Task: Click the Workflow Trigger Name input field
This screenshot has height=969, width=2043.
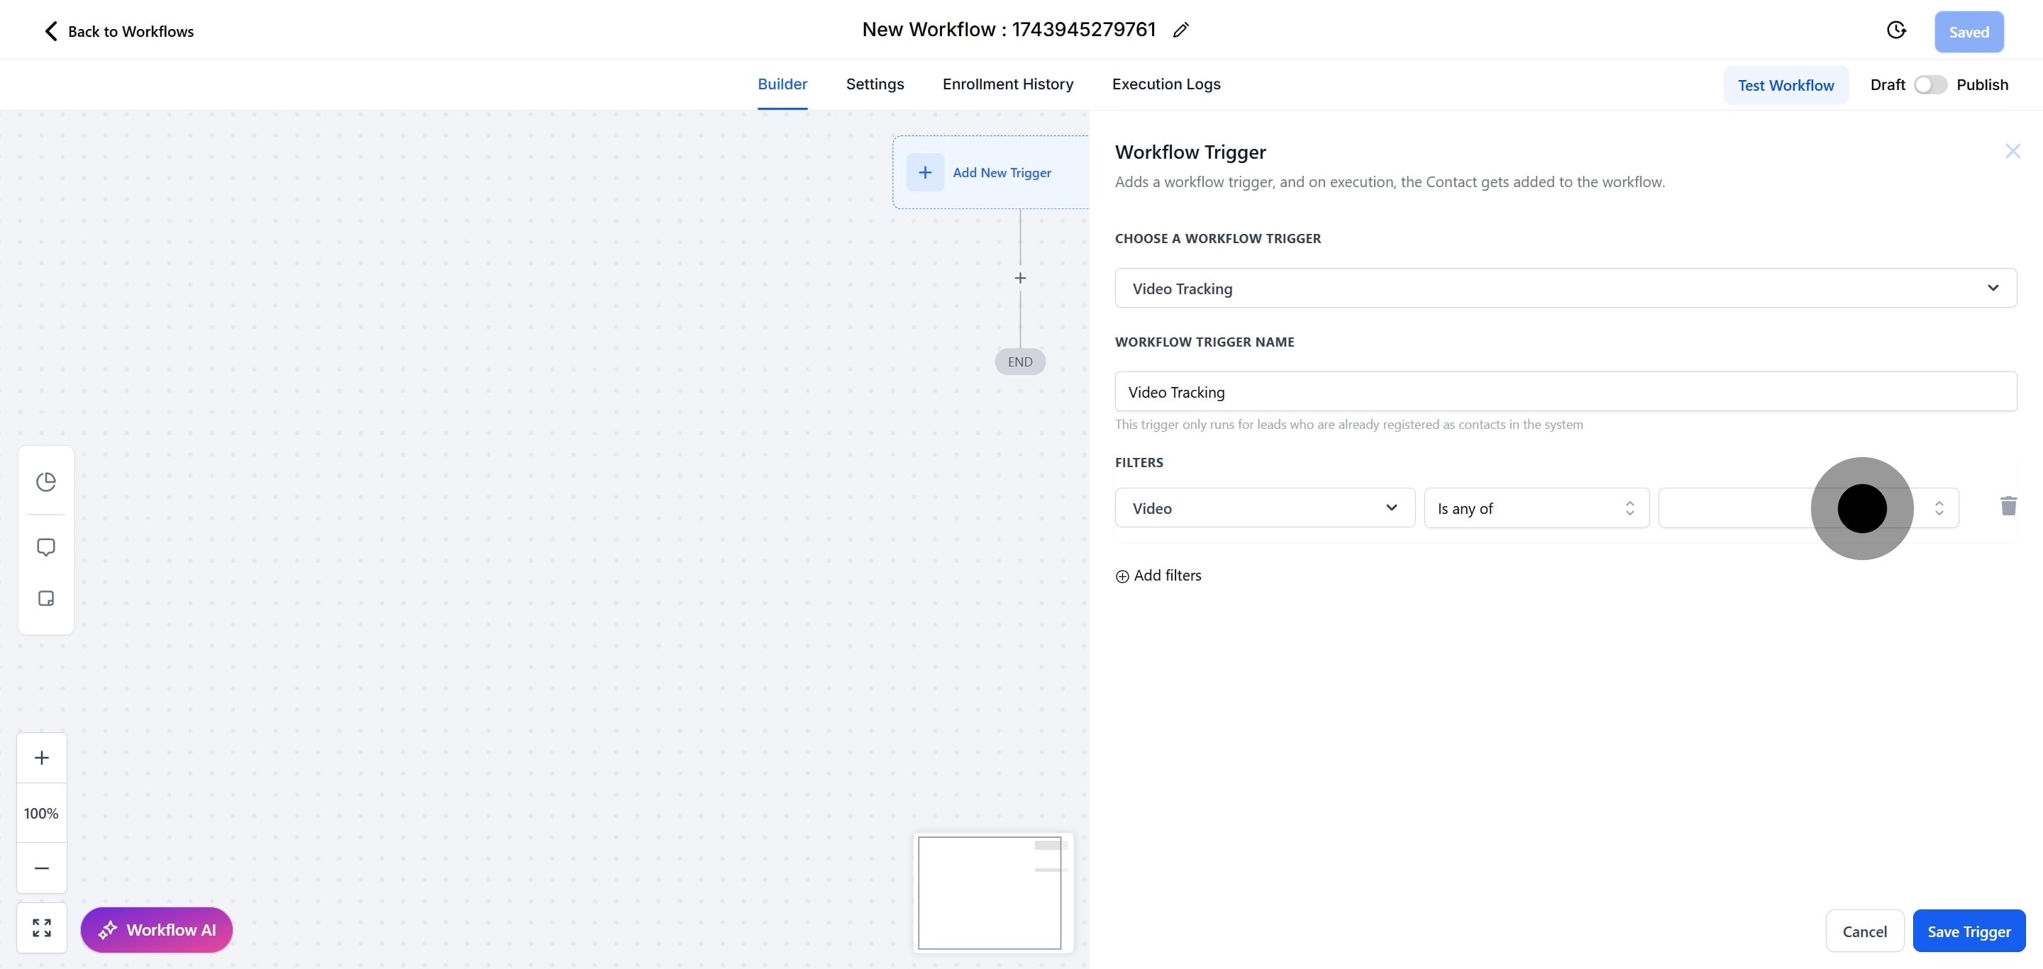Action: [1565, 392]
